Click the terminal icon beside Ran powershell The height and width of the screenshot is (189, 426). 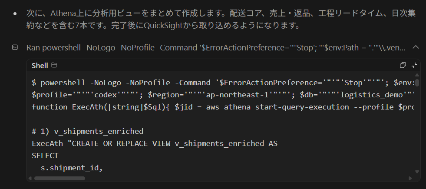point(15,47)
